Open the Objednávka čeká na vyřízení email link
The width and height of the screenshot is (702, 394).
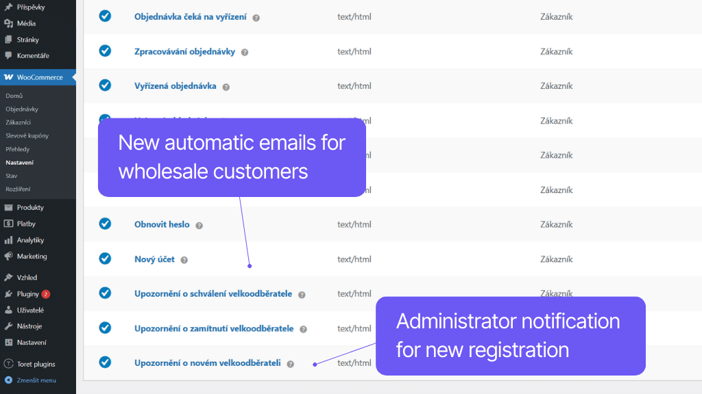tap(191, 17)
